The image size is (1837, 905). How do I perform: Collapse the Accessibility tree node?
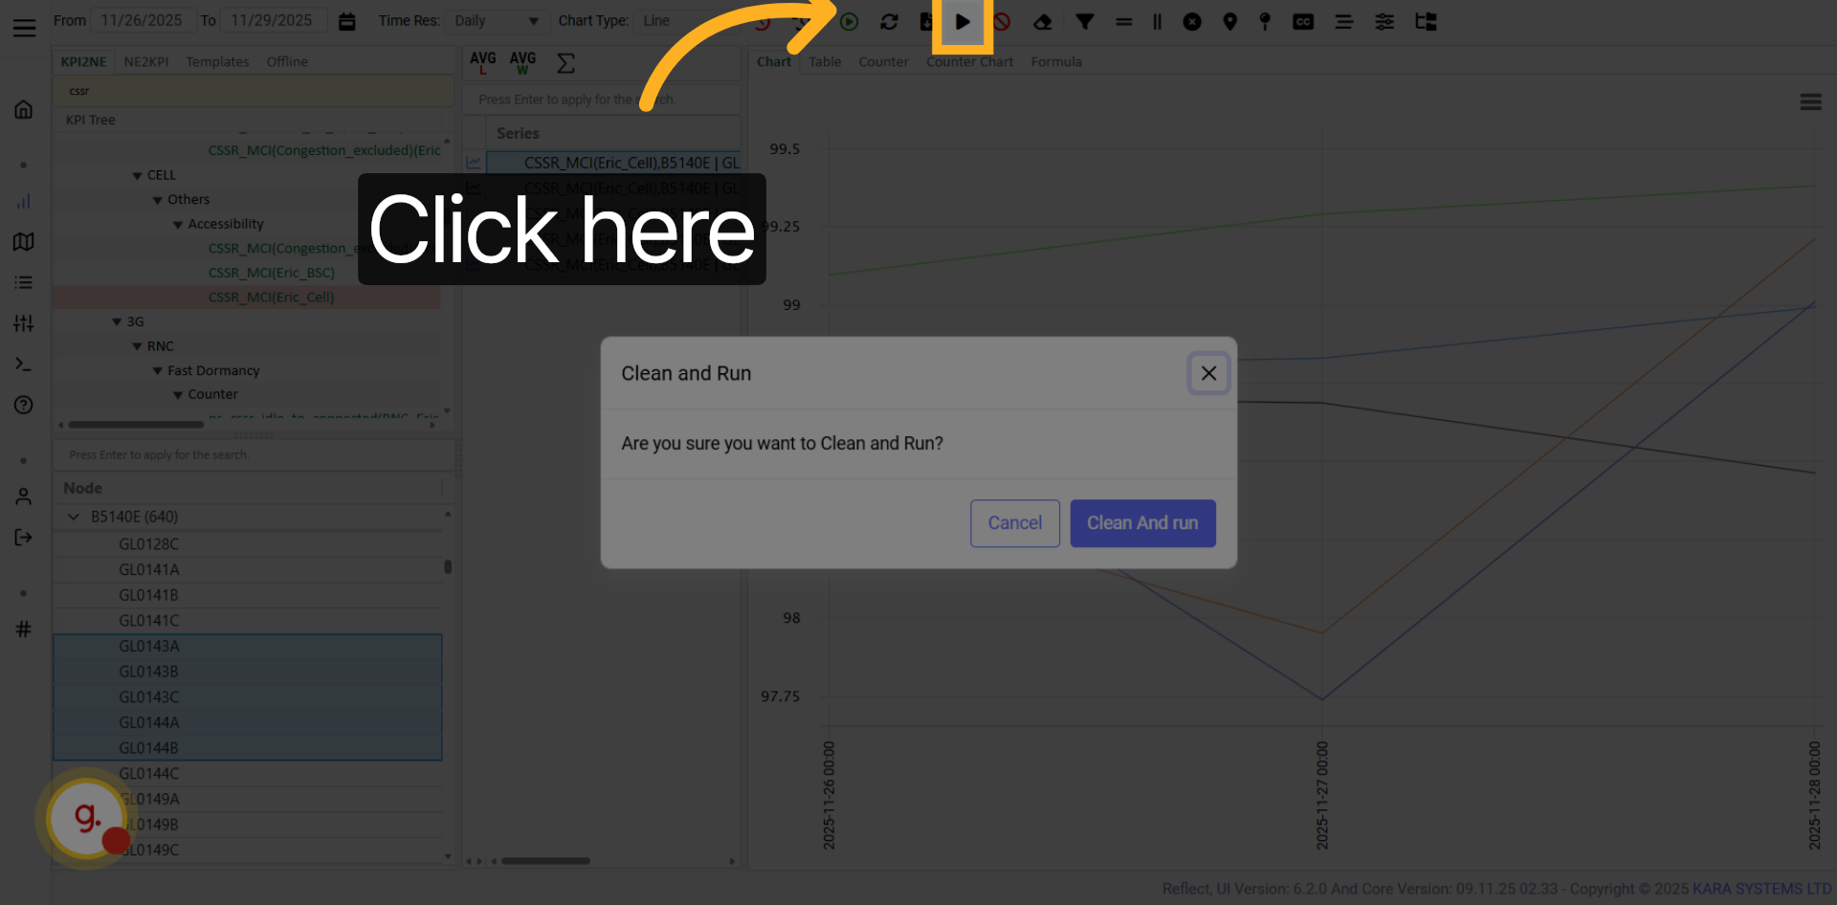click(x=178, y=225)
